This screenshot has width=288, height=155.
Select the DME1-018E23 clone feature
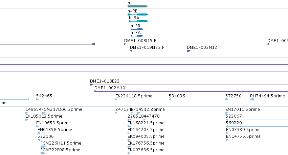click(x=189, y=85)
